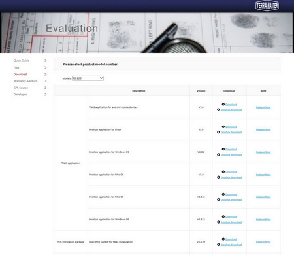Screen dimensions: 294x255
Task: Click Download link for the Linux desktop application
Action: 231,127
